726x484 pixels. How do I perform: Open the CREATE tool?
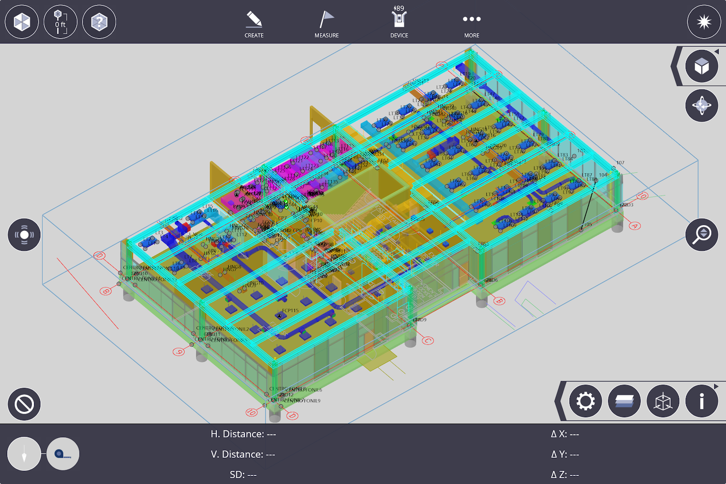click(254, 24)
